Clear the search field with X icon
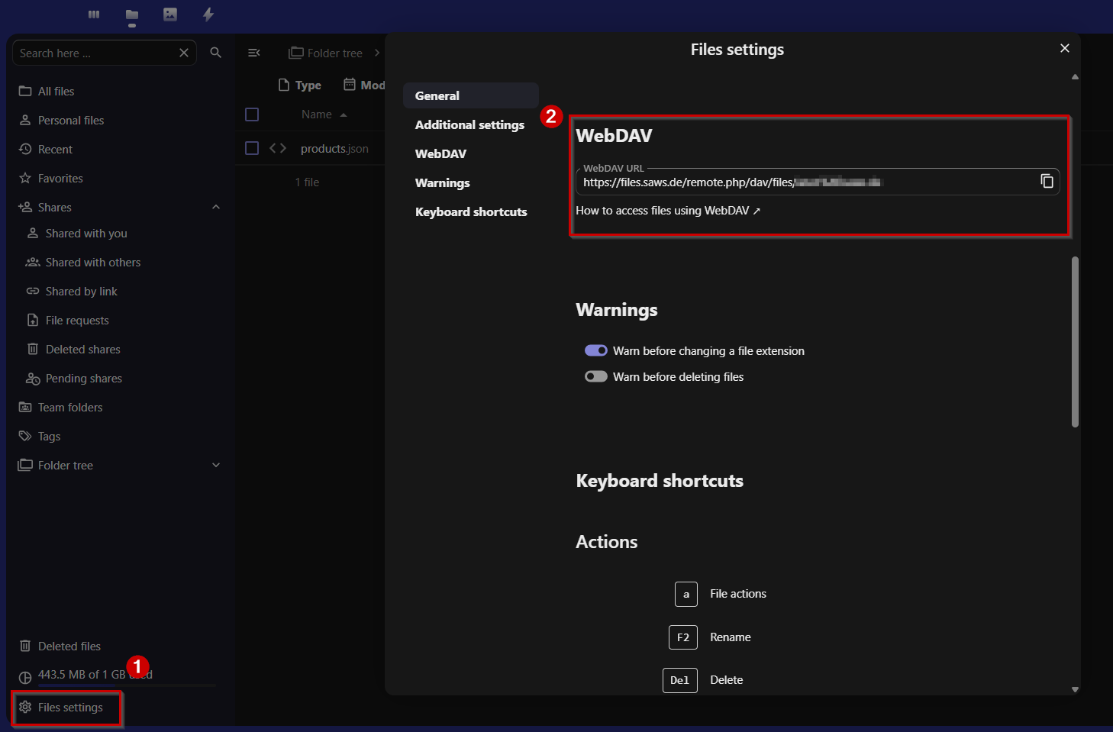The image size is (1113, 732). pyautogui.click(x=184, y=53)
